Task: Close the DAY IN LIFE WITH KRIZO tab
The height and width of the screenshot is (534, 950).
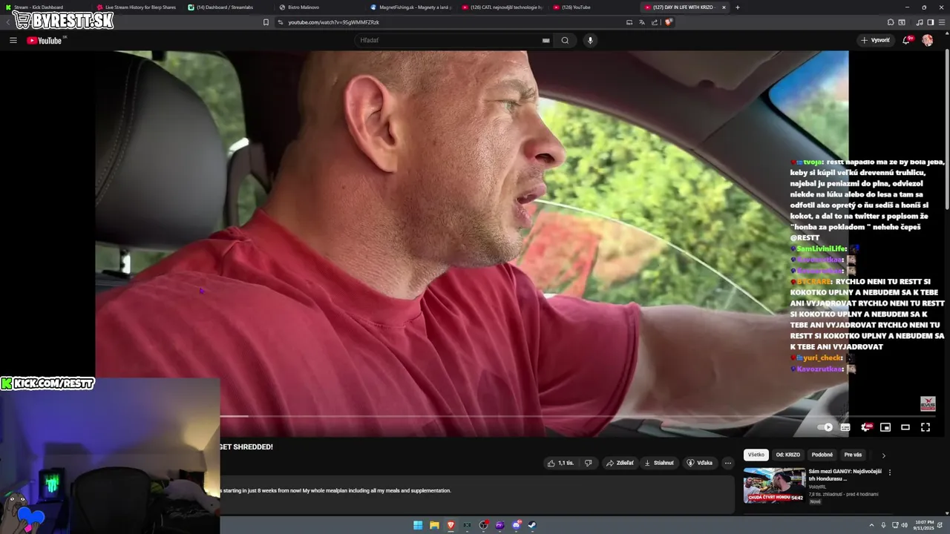Action: click(x=724, y=7)
